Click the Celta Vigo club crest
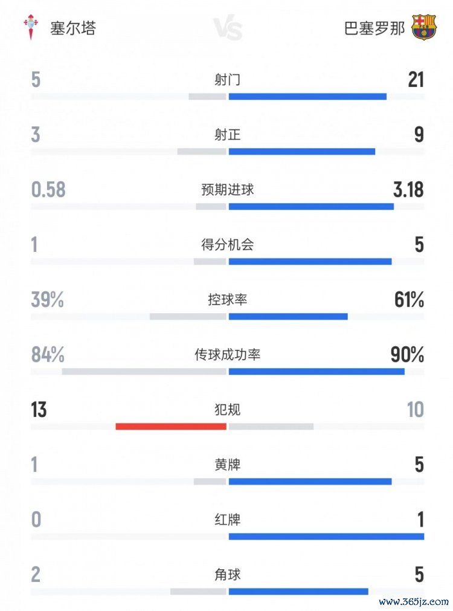 28,27
